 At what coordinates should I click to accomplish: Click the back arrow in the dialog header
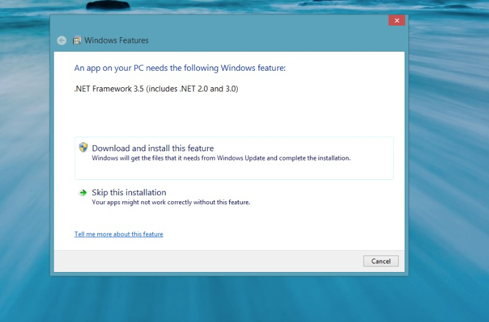(61, 40)
